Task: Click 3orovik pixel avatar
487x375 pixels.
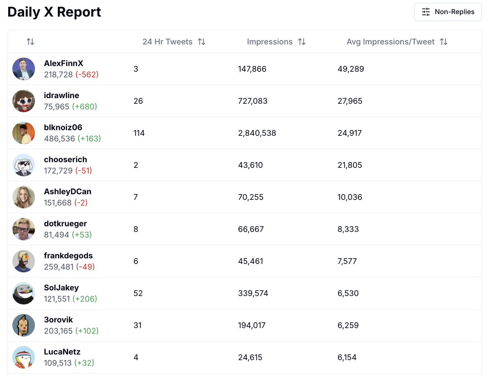Action: [24, 325]
